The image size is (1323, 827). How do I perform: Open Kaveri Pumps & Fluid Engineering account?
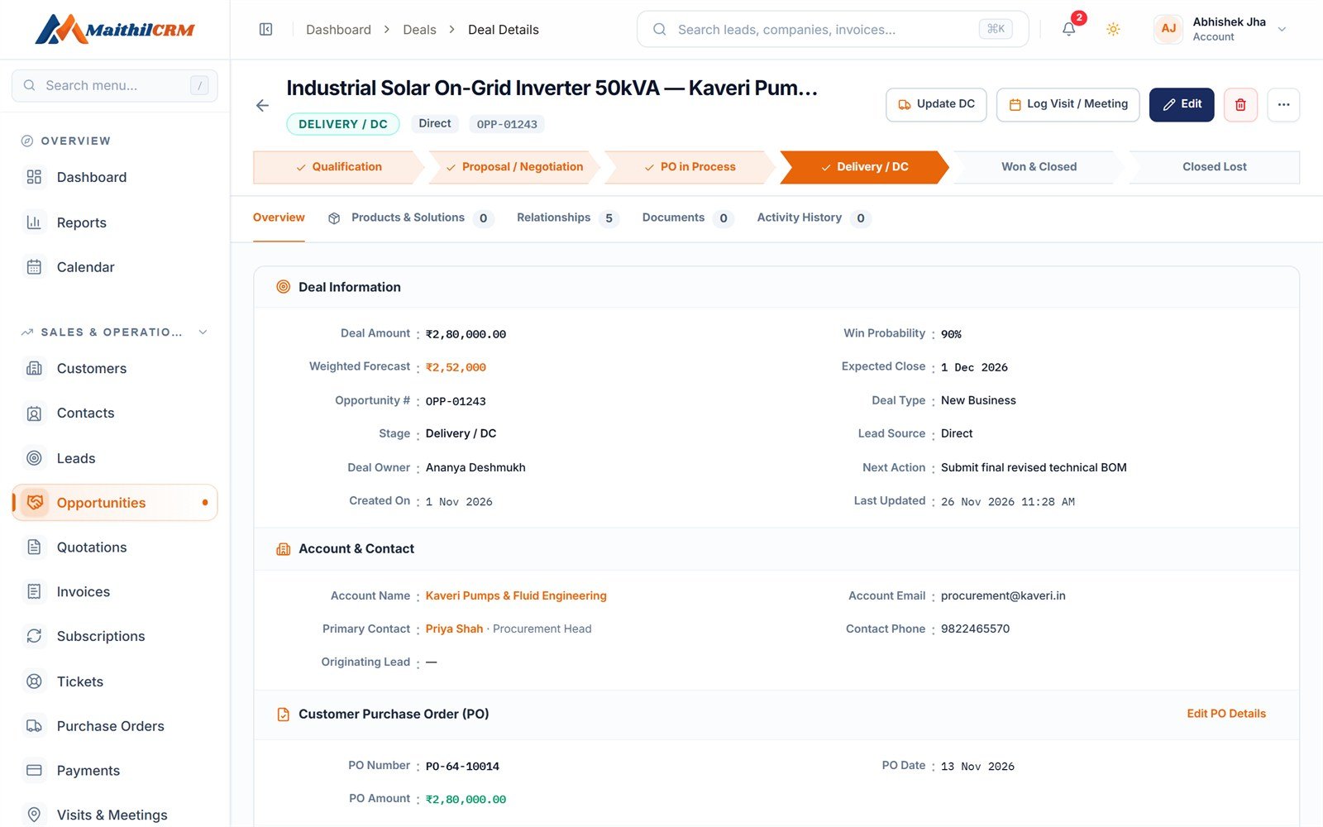[516, 596]
